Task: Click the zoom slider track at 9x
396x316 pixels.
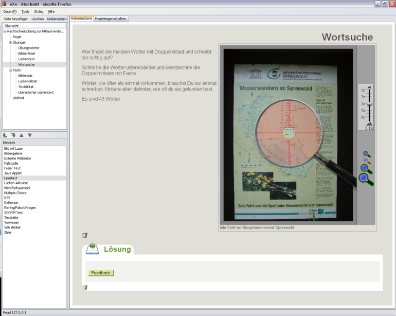Action: [x=369, y=117]
